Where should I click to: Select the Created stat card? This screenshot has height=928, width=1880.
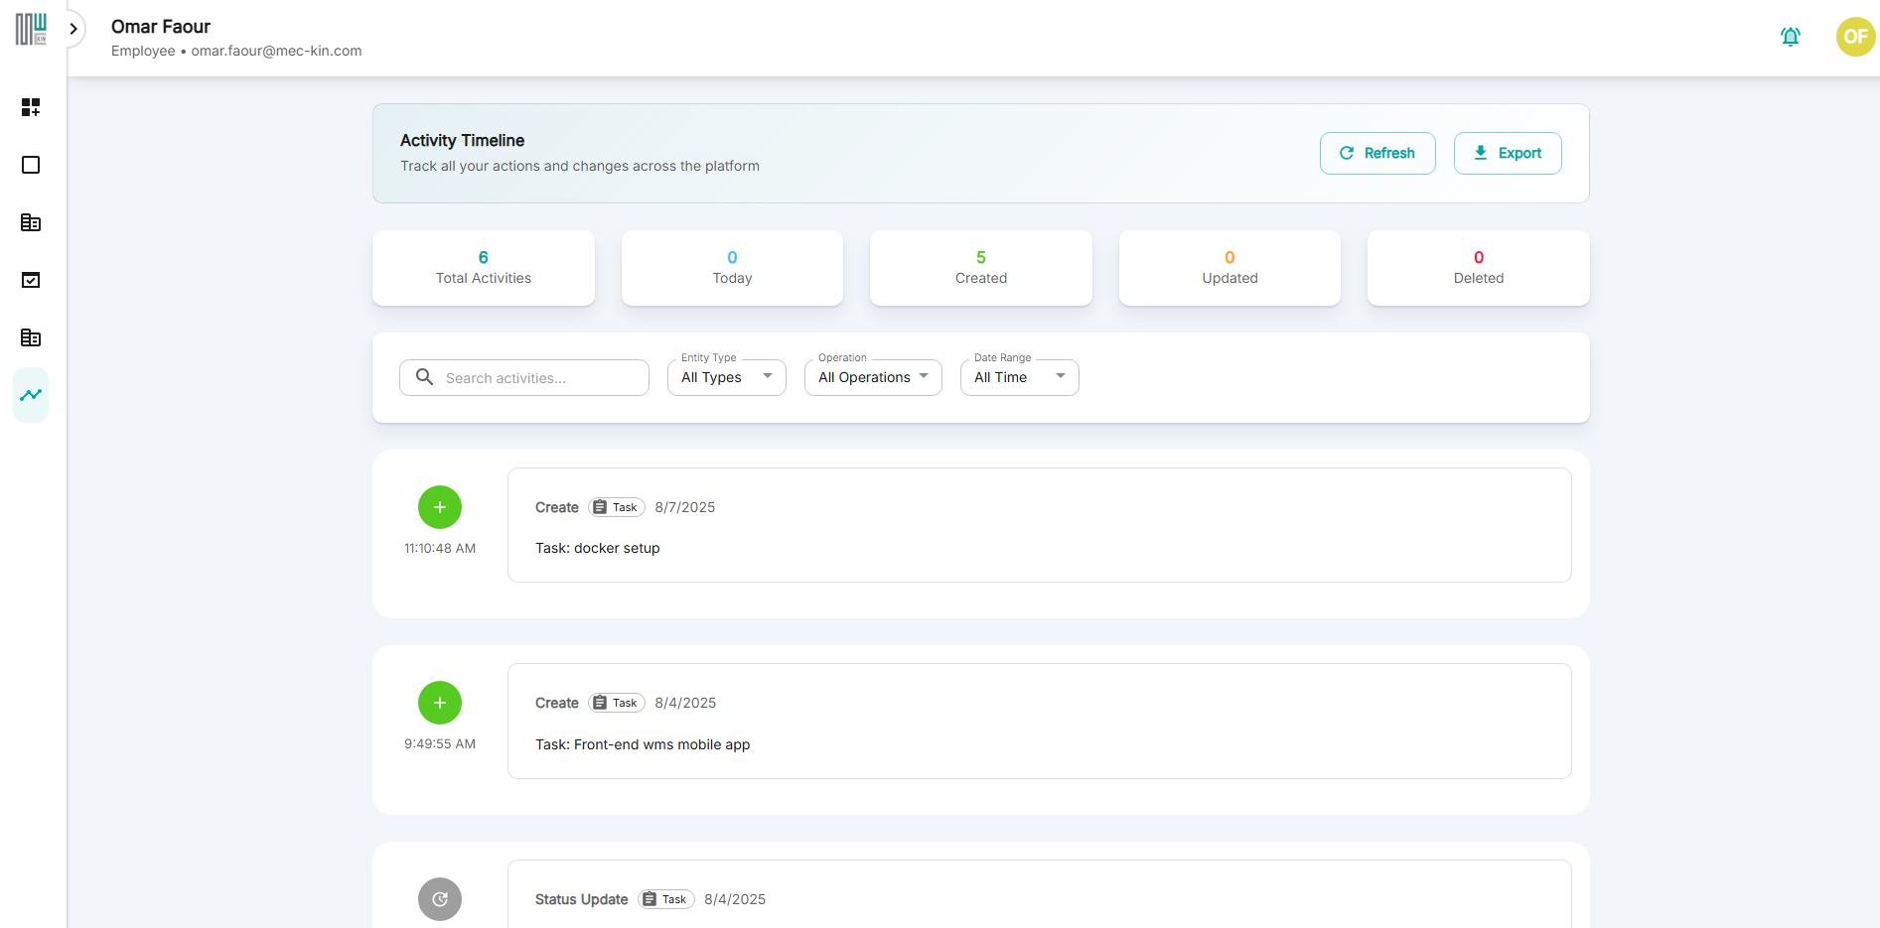point(980,268)
